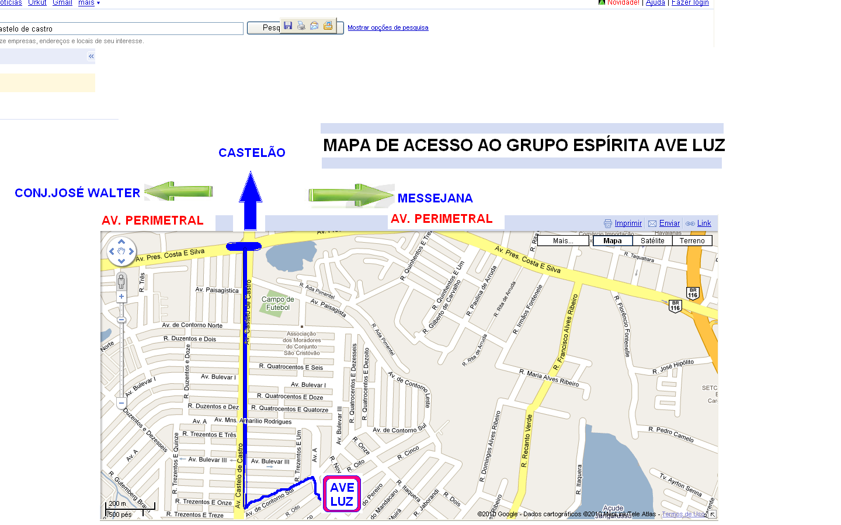Pan the map right with arrow
The image size is (841, 525).
click(x=131, y=251)
